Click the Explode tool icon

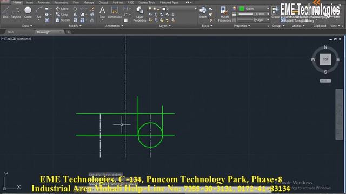[x=92, y=15]
